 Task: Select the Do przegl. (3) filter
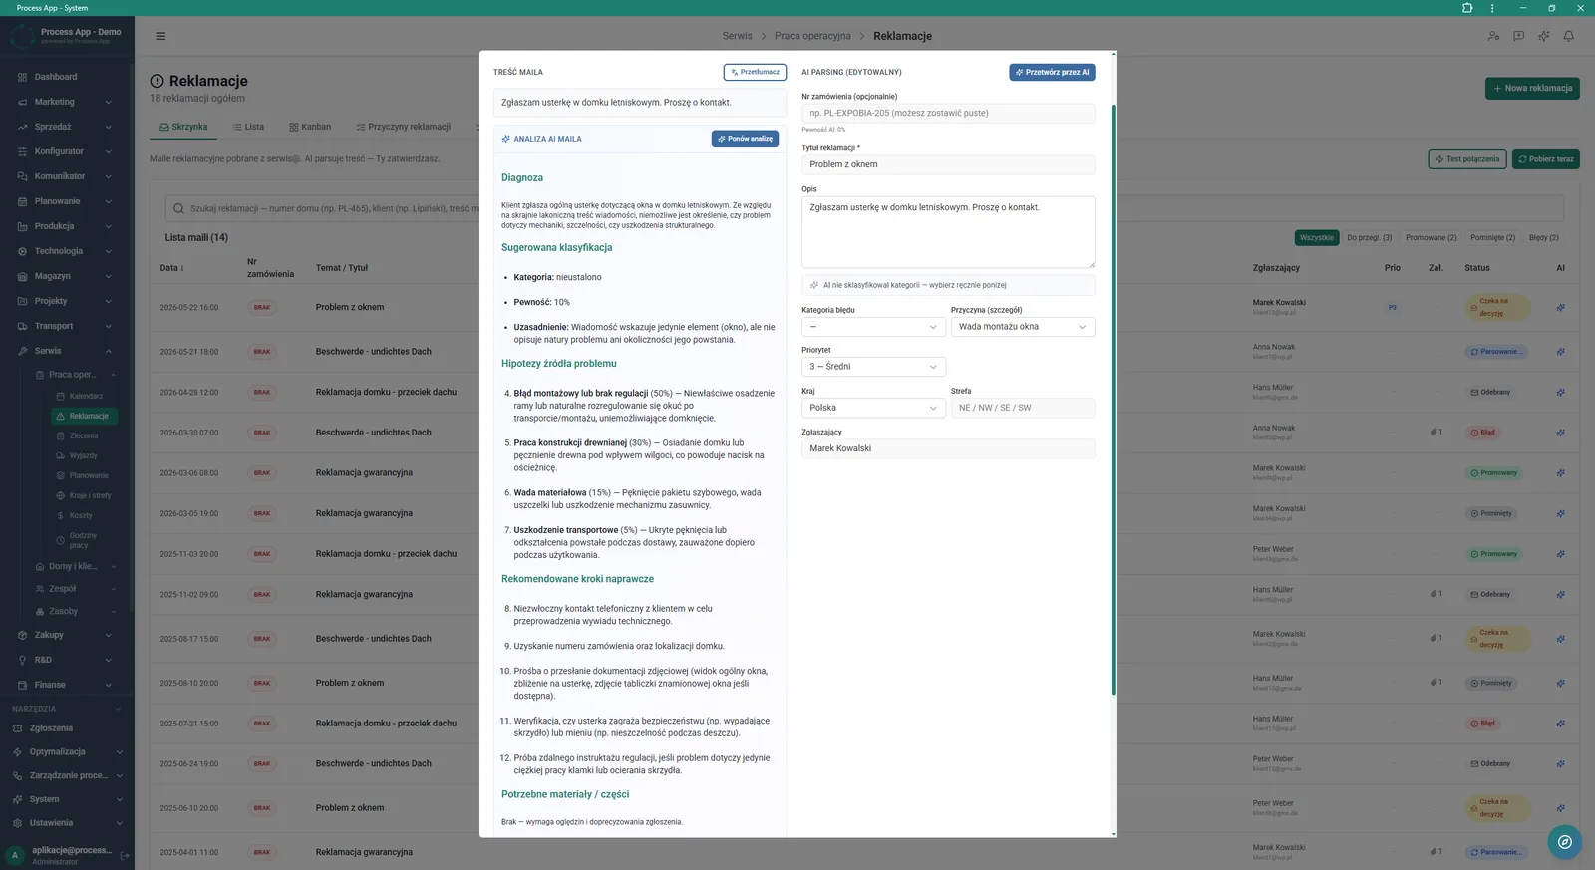1370,237
